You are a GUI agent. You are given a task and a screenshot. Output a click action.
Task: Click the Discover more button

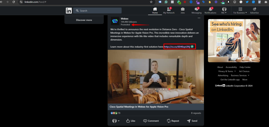tap(84, 20)
